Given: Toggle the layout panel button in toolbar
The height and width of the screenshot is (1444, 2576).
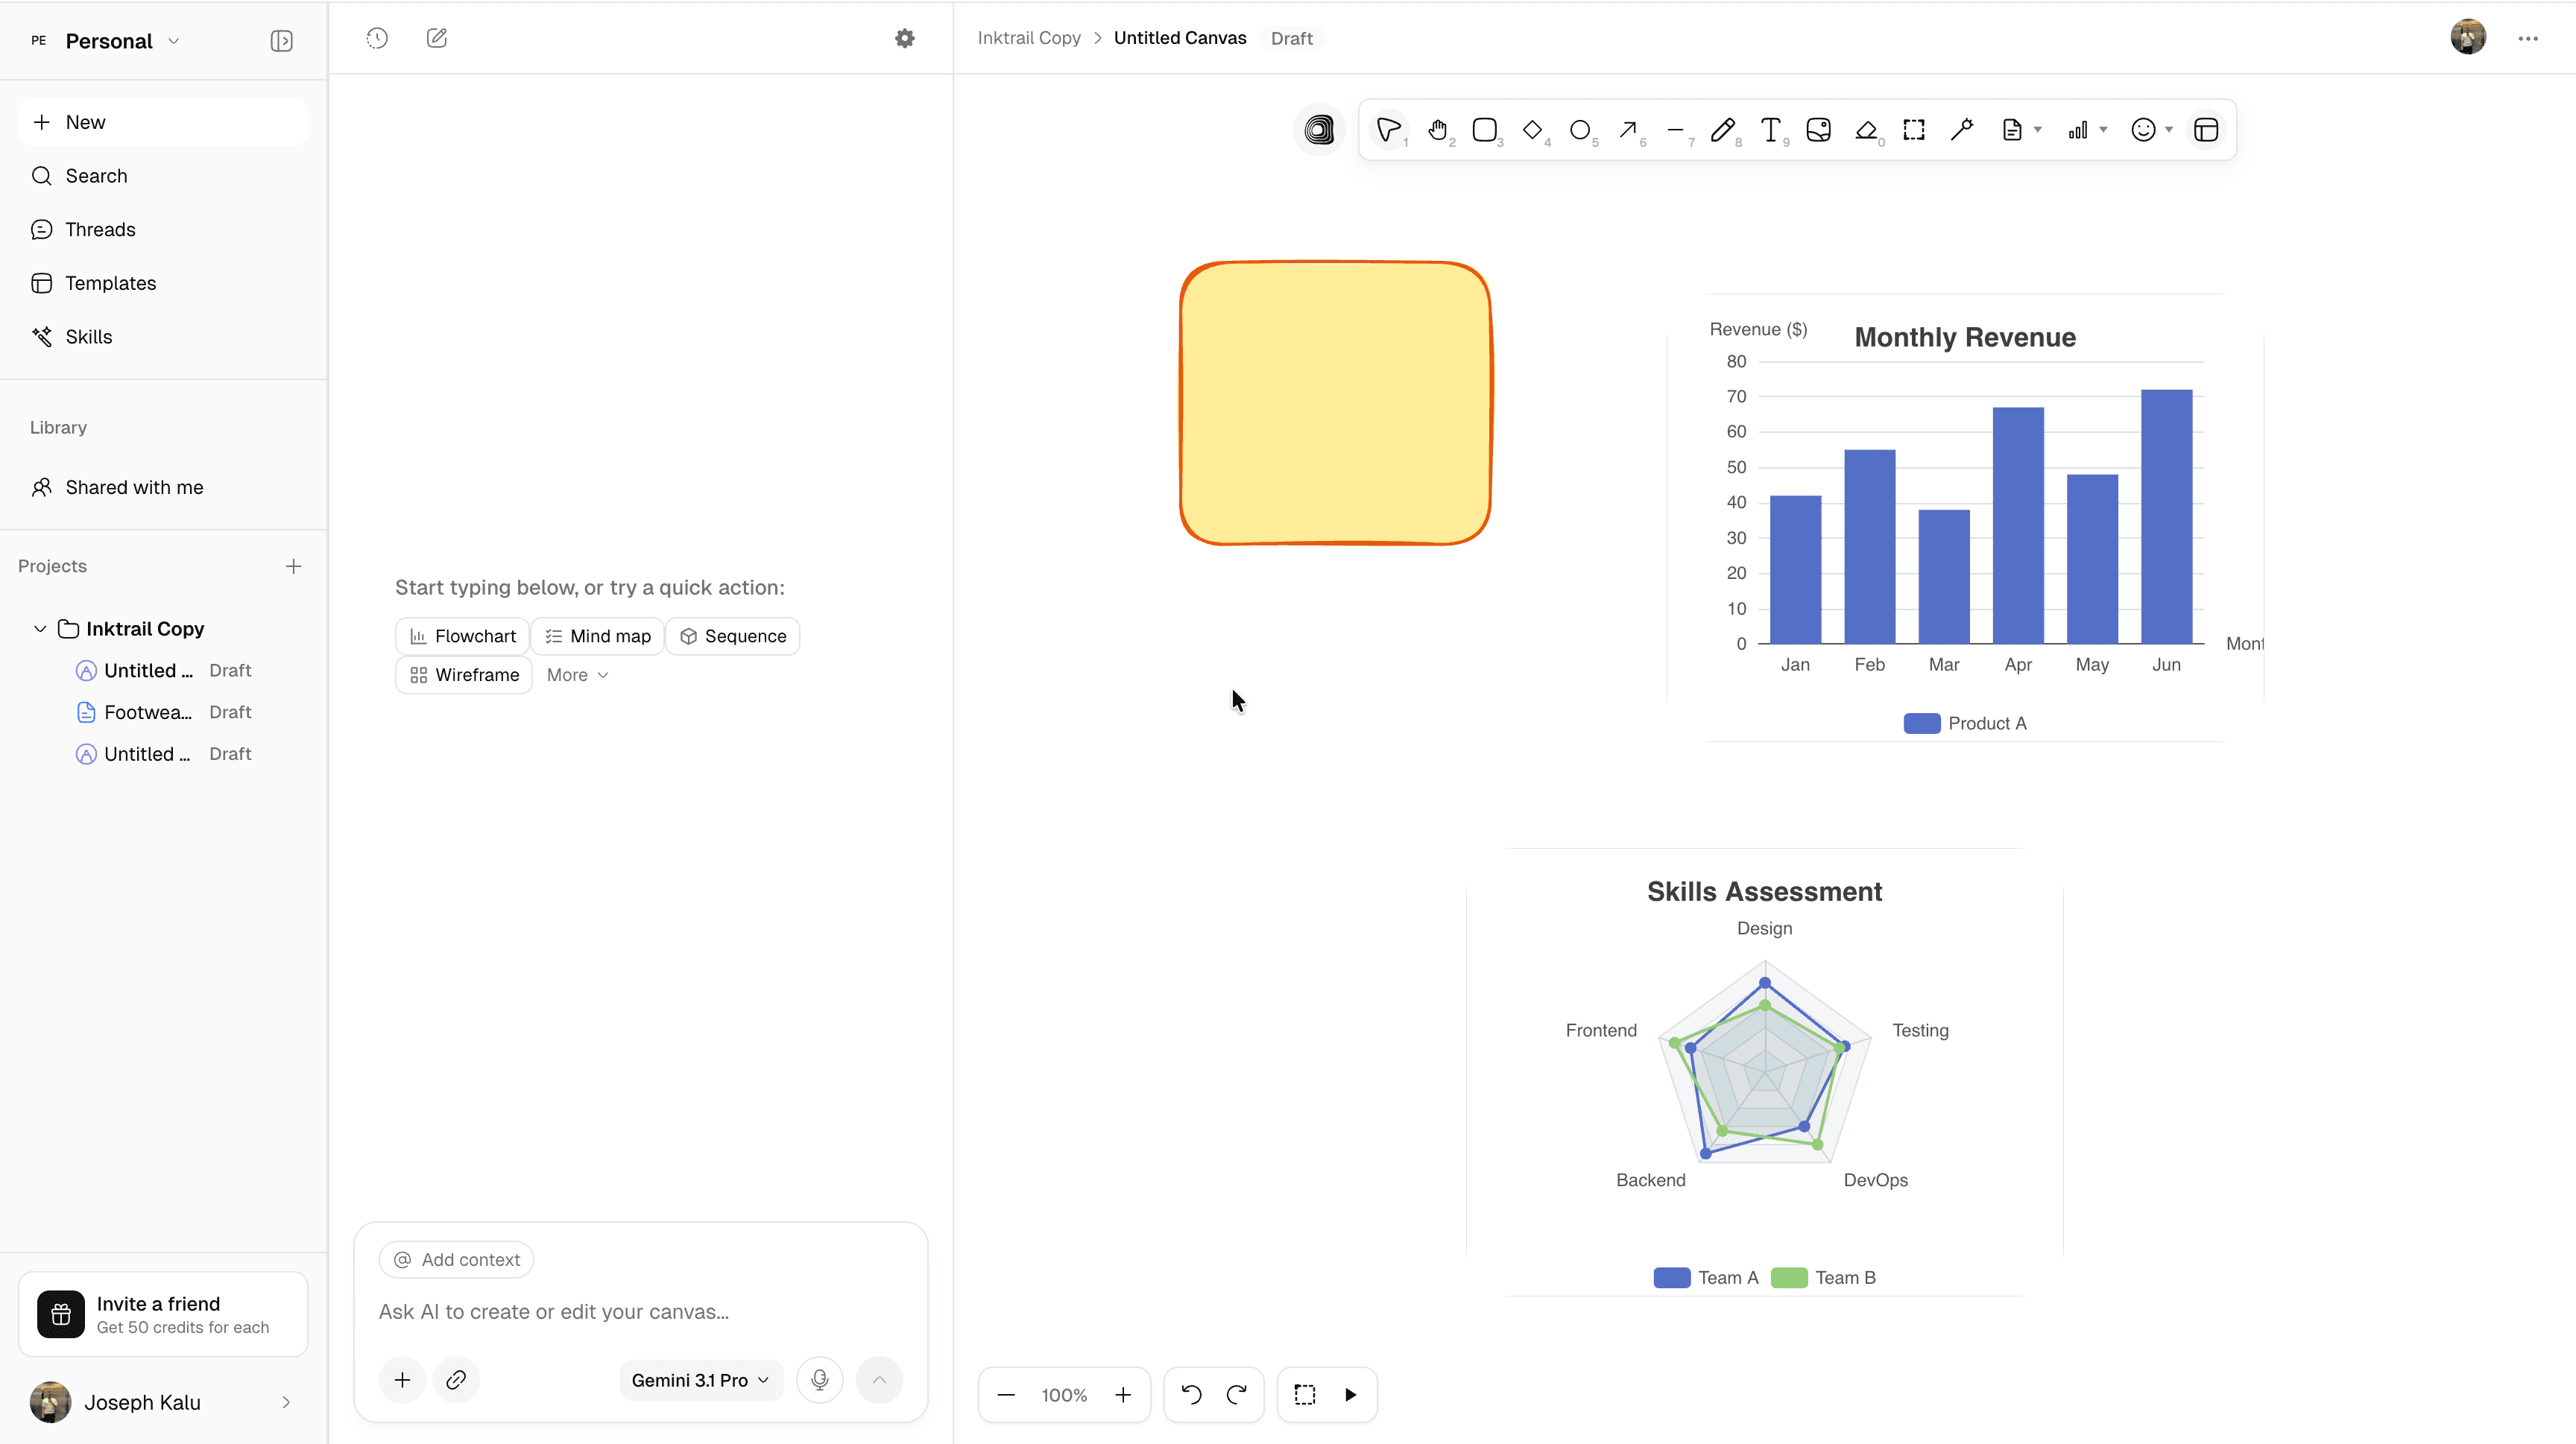Looking at the screenshot, I should coord(2205,130).
